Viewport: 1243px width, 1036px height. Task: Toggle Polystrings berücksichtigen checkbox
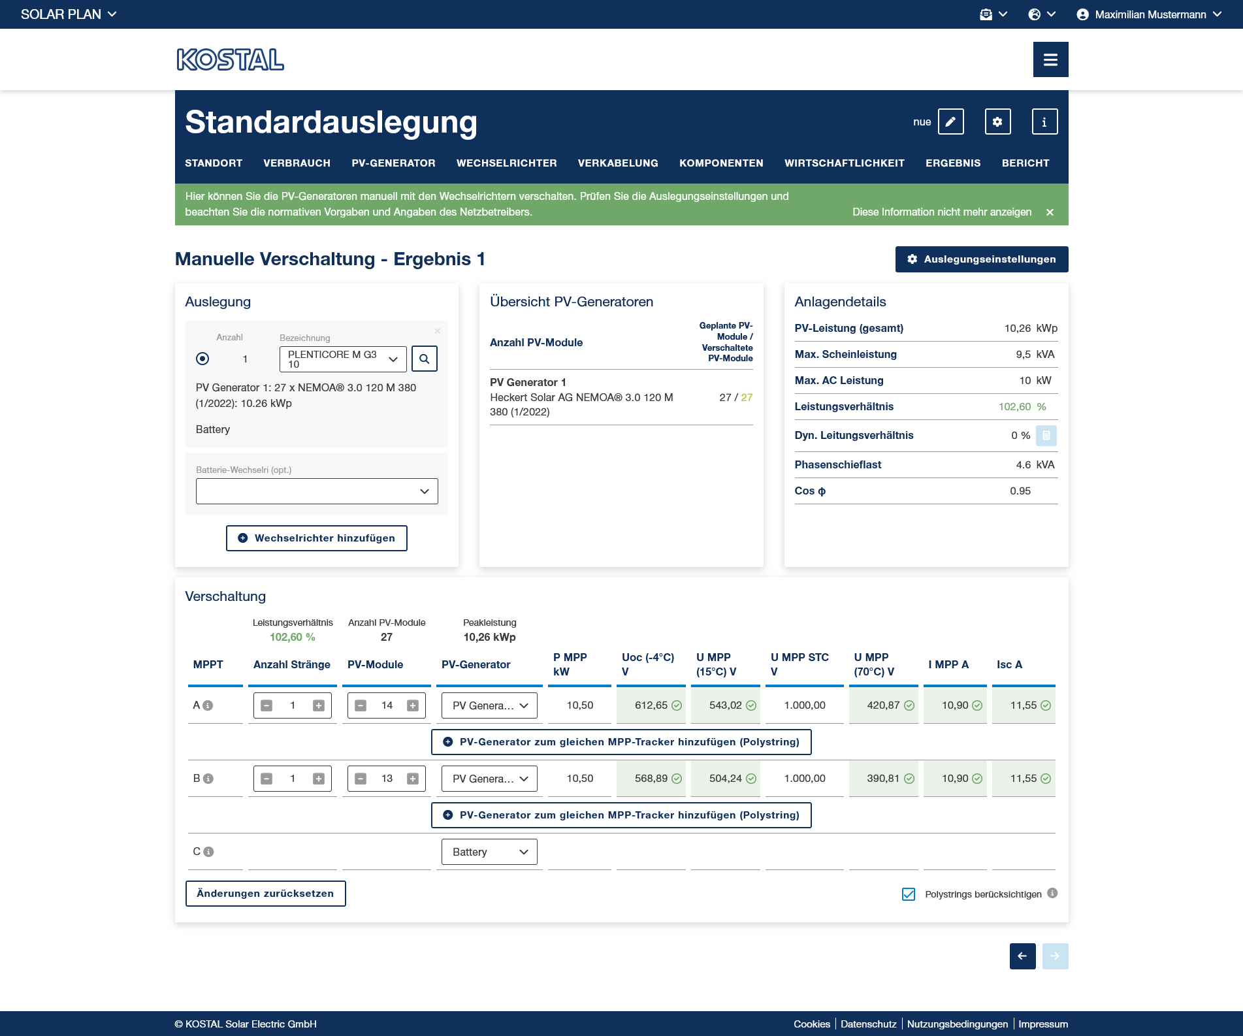pos(909,894)
